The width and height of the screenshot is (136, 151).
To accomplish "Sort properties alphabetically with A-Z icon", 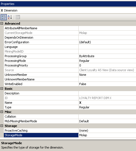I will (x=10, y=17).
